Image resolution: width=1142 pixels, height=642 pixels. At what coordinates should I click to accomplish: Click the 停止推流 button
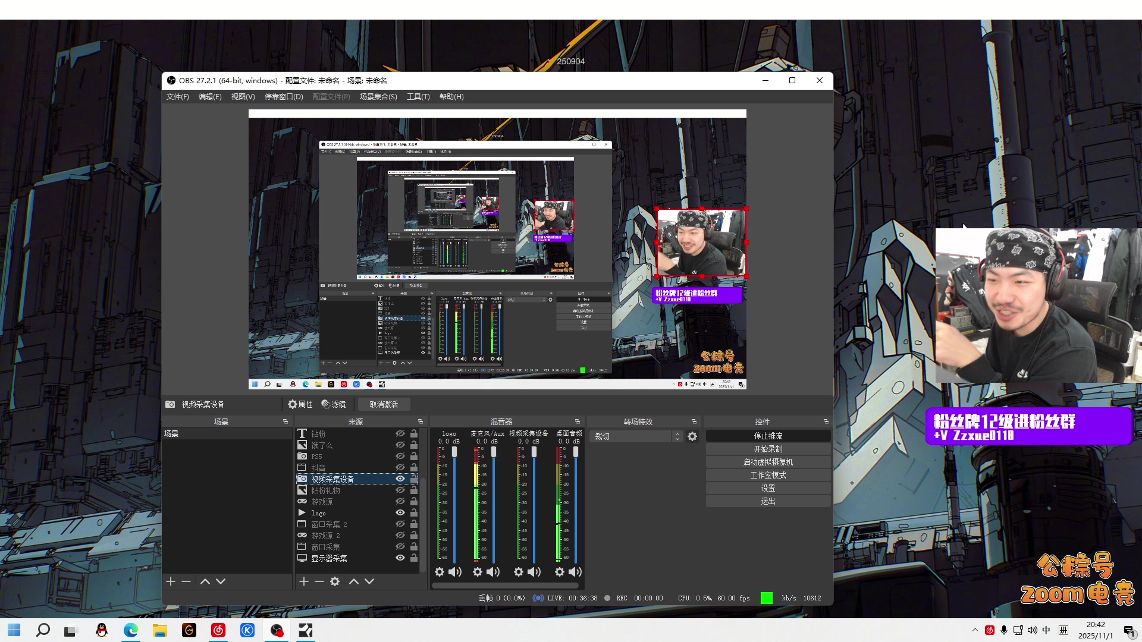pyautogui.click(x=768, y=436)
